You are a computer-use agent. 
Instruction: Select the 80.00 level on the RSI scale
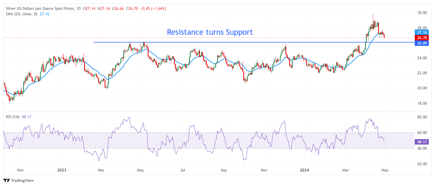pos(422,117)
